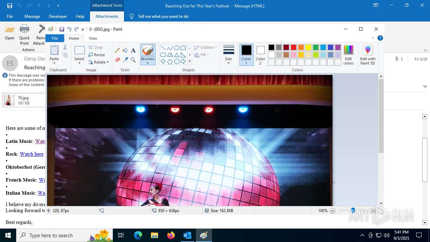Image resolution: width=430 pixels, height=242 pixels.
Task: Choose the Right arrow shape
Action: point(183,62)
